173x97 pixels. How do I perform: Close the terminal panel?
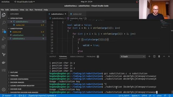[x=169, y=56]
